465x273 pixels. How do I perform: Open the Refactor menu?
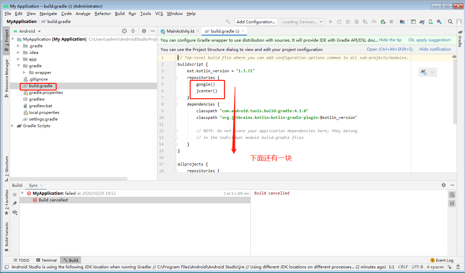(x=103, y=14)
